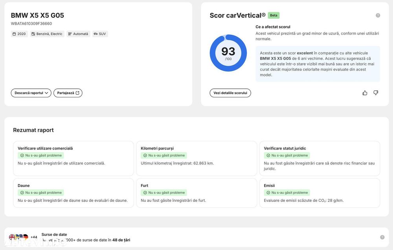The image size is (393, 250).
Task: Open the Furt summary card
Action: [196, 193]
